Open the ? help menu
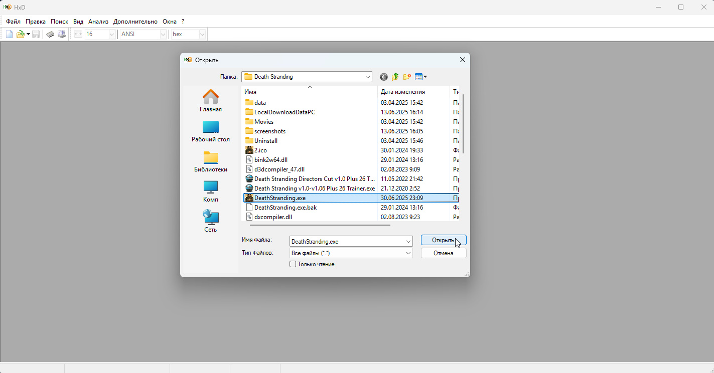 click(x=183, y=22)
